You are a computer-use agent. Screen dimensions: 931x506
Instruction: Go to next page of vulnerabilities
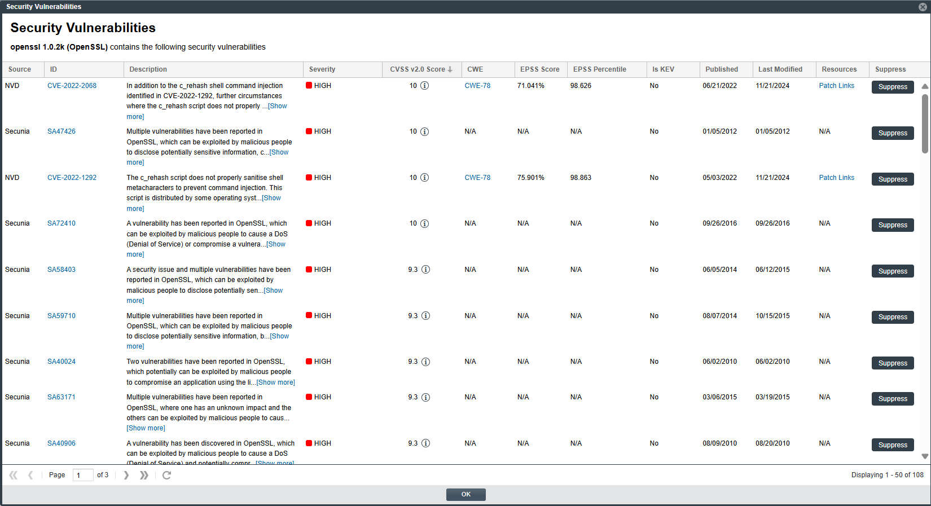126,475
